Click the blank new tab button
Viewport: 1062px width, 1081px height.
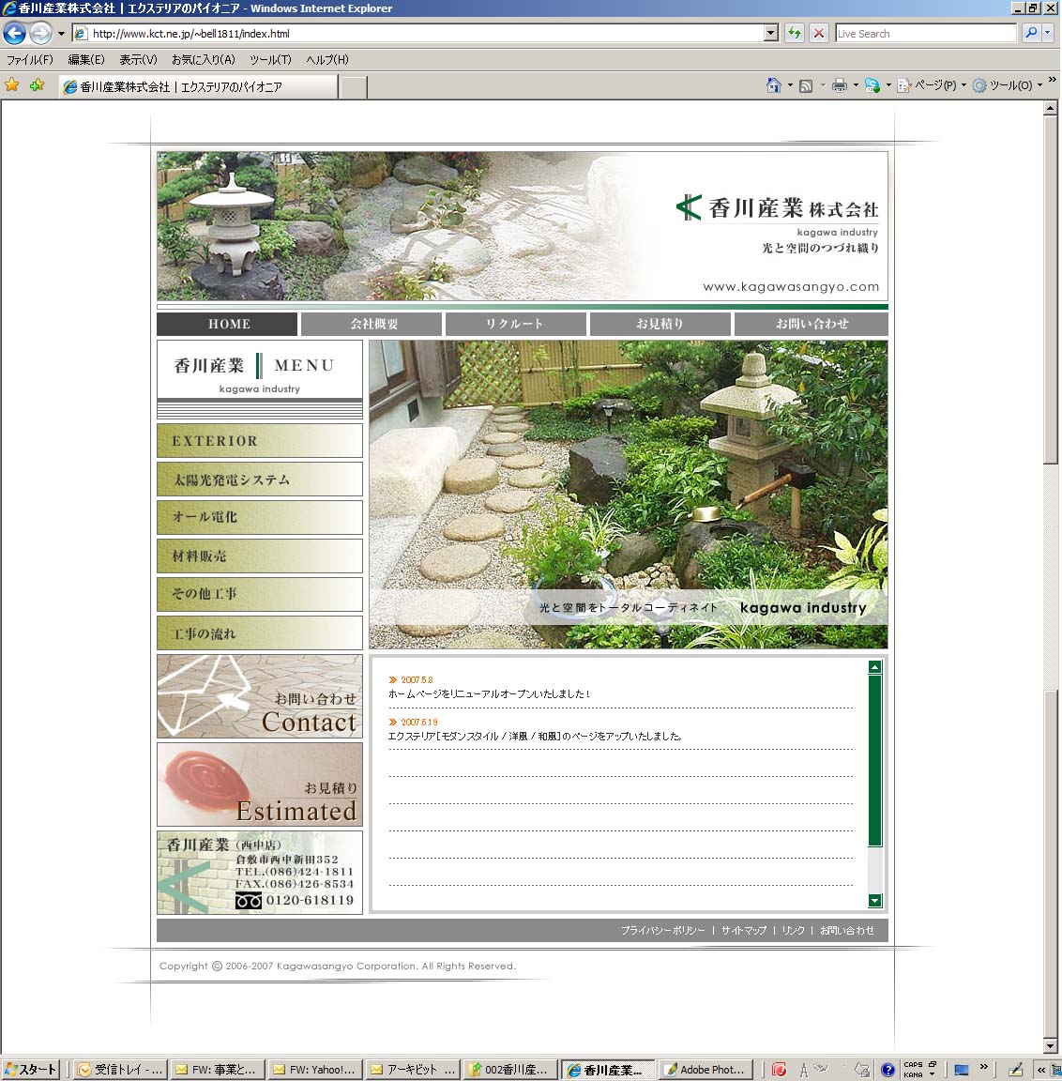[x=354, y=87]
